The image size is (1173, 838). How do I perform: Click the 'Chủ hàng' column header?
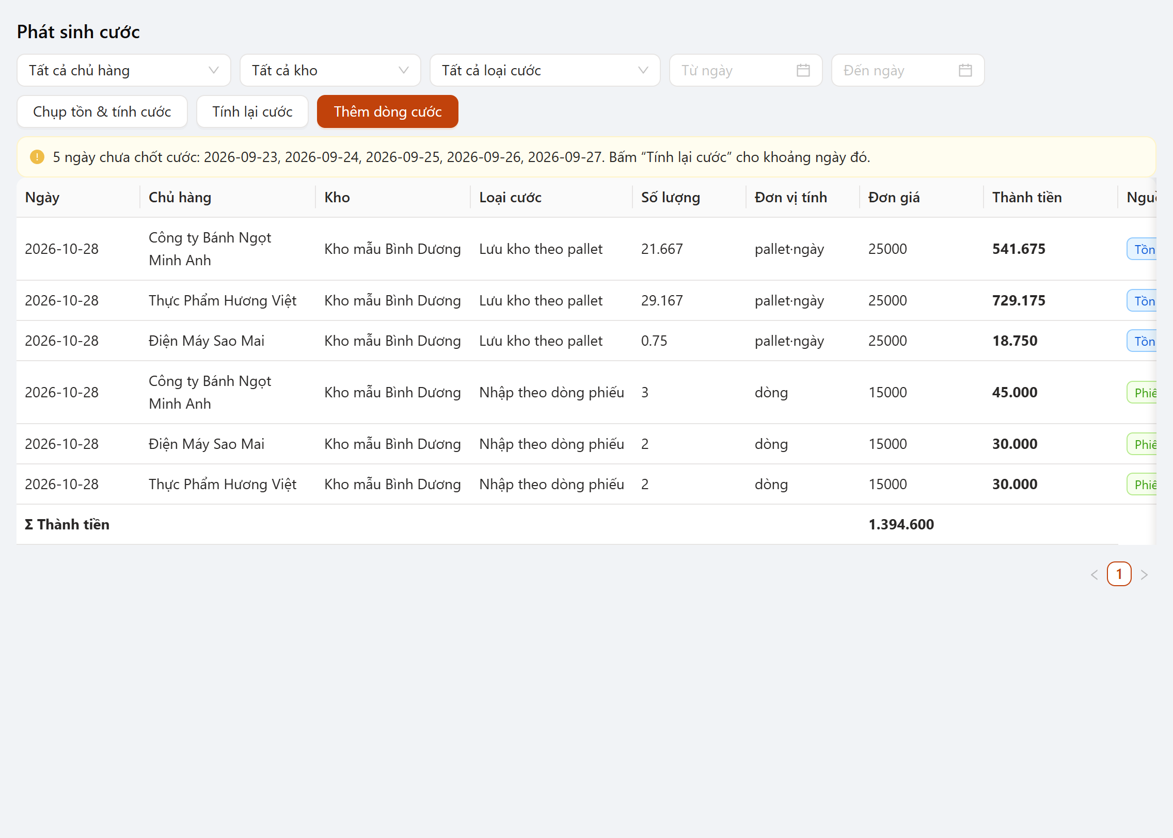228,198
